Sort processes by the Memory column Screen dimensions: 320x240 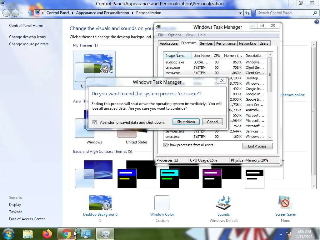click(x=233, y=56)
